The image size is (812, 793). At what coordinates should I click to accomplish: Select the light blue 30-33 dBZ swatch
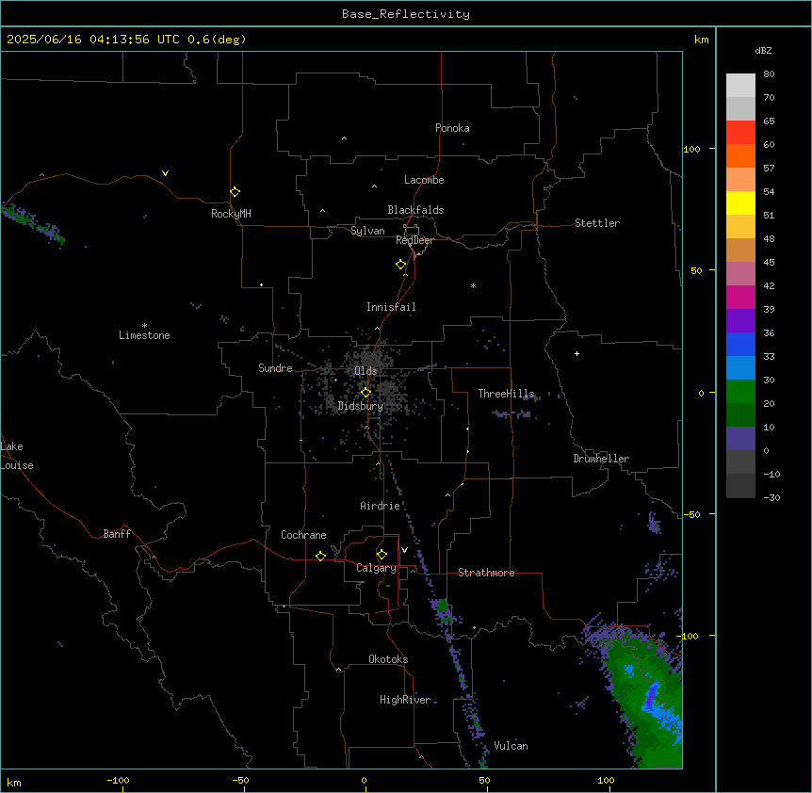click(740, 367)
